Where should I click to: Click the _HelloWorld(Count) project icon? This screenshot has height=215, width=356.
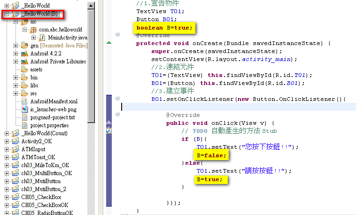(15, 133)
